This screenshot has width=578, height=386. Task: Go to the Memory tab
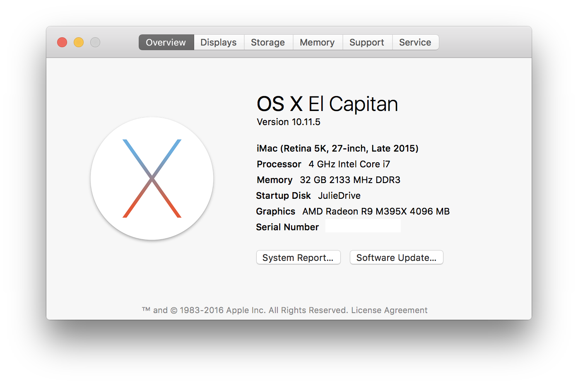click(317, 42)
